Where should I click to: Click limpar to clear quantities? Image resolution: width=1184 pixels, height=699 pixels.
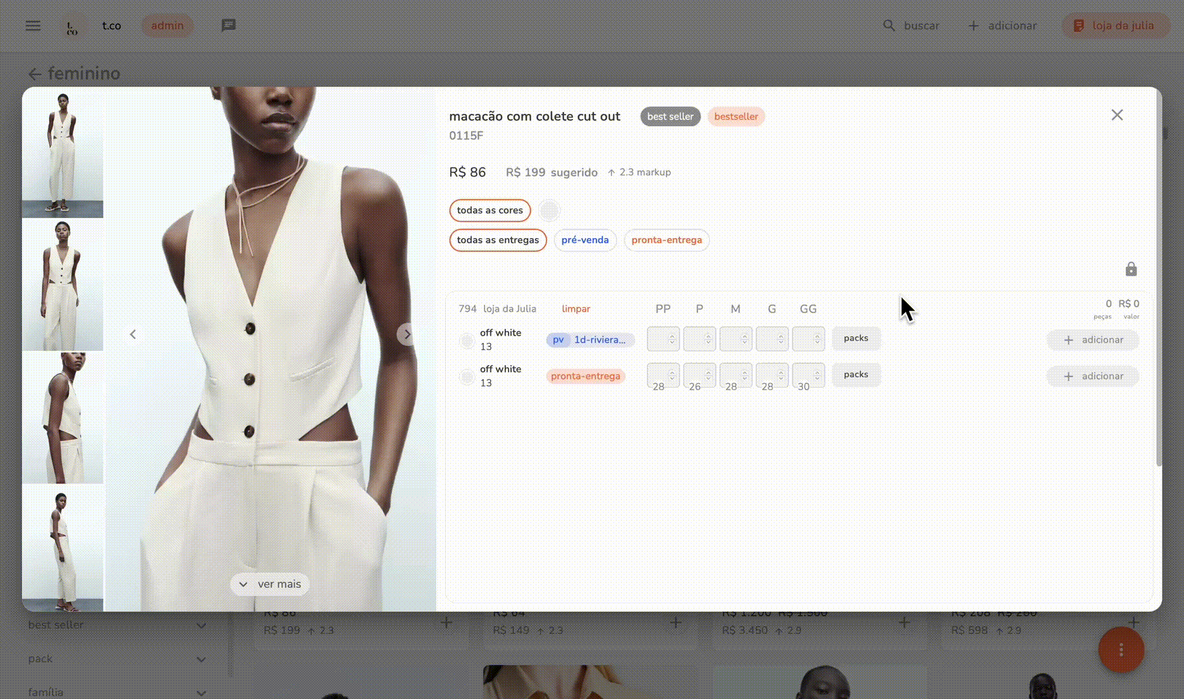click(575, 309)
